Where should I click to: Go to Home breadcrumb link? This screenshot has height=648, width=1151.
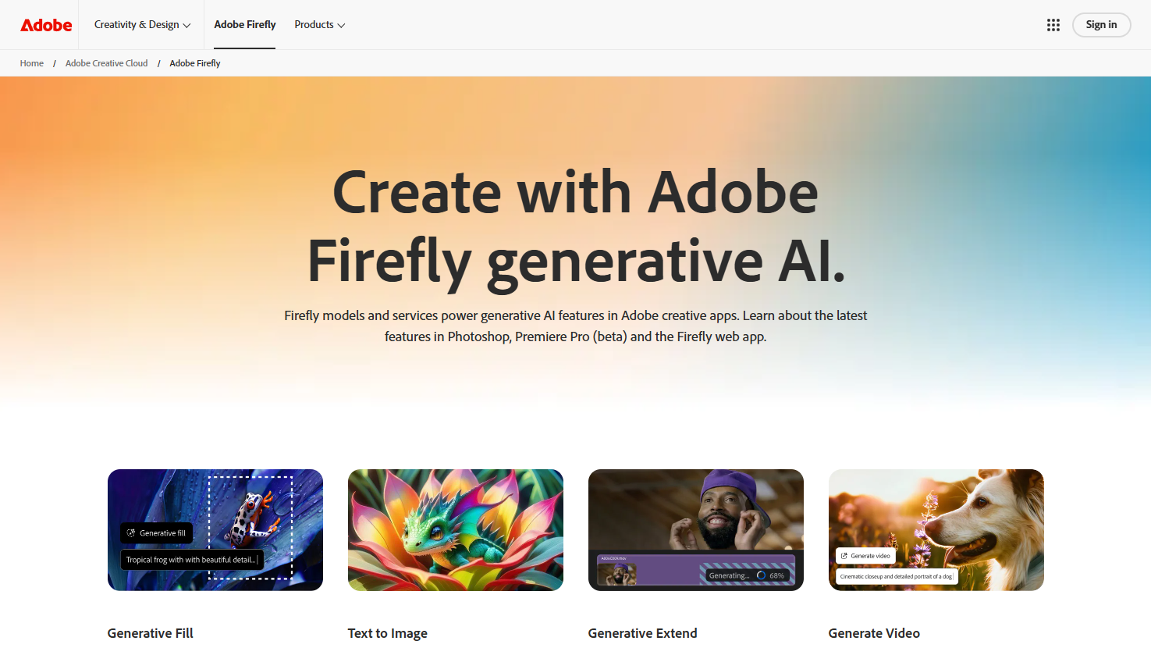(x=32, y=63)
